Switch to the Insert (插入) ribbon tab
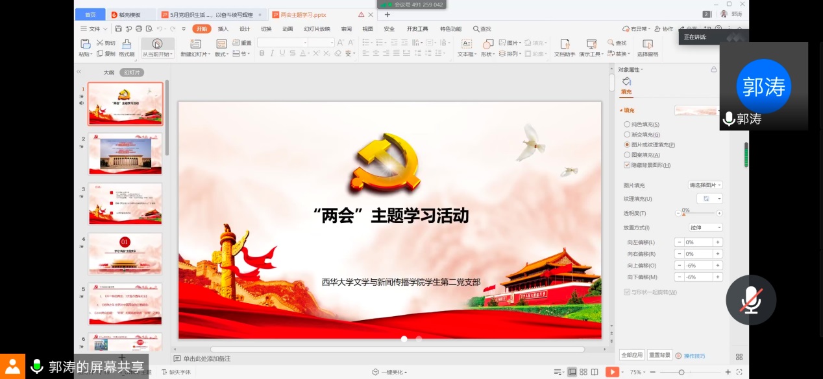 pos(223,29)
